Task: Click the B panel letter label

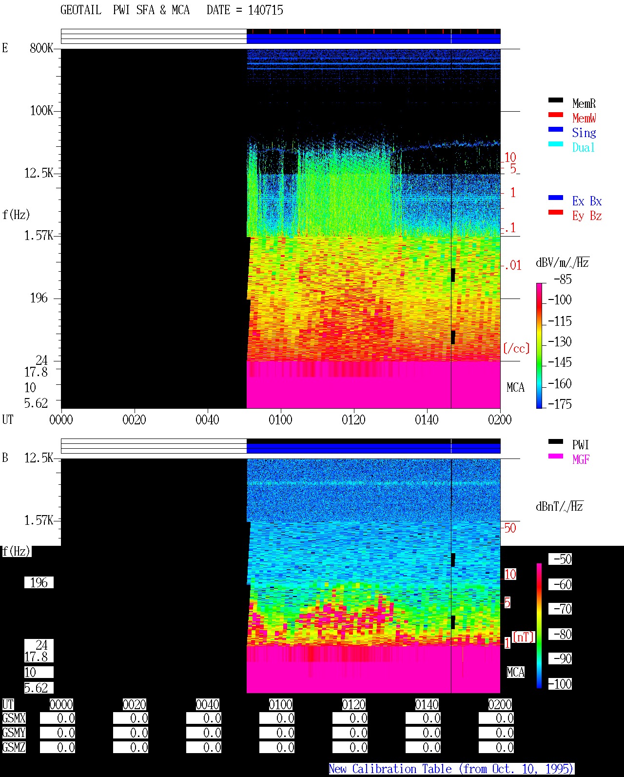Action: pyautogui.click(x=5, y=458)
